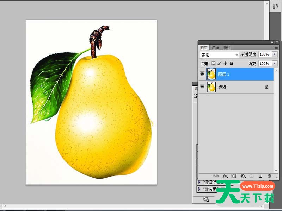Create a new layer group folder
This screenshot has height=211, width=282.
tap(251, 176)
